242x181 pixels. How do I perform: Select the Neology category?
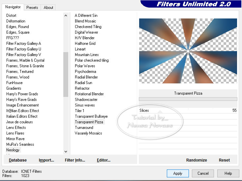(13, 150)
